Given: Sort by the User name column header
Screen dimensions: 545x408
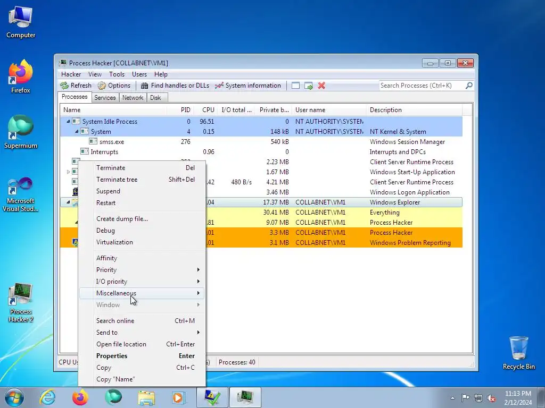Looking at the screenshot, I should 329,110.
